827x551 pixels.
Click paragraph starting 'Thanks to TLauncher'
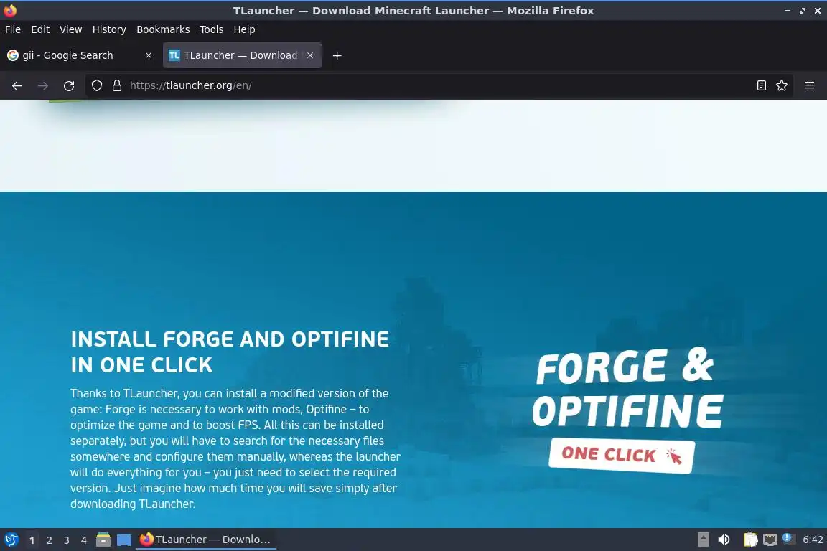point(235,448)
